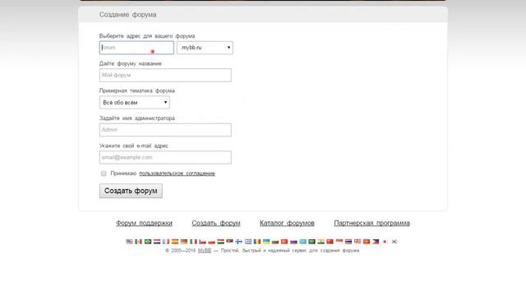
Task: Select the South Korea flag language
Action: coord(394,242)
